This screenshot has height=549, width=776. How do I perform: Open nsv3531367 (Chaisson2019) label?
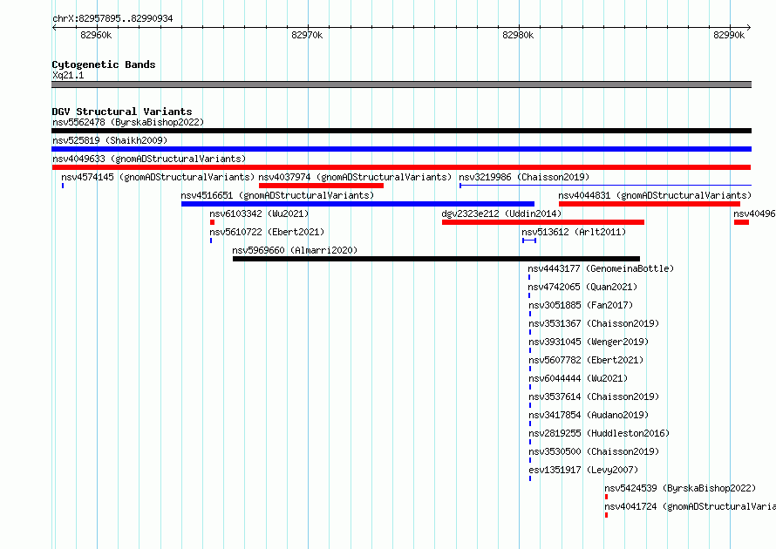click(x=594, y=323)
